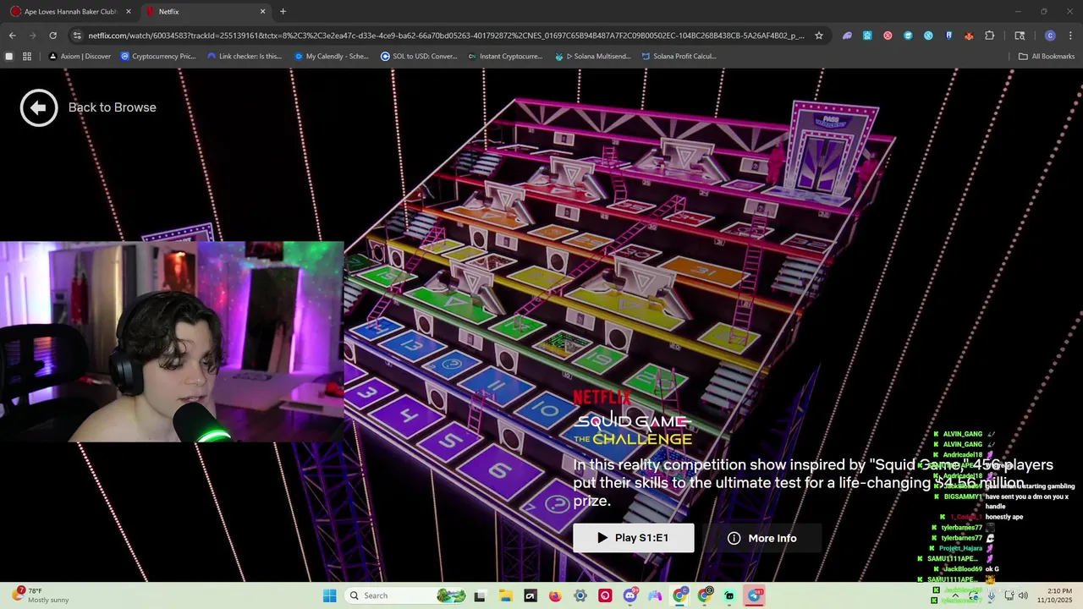
Task: Open Telegram from the taskbar
Action: tap(755, 595)
